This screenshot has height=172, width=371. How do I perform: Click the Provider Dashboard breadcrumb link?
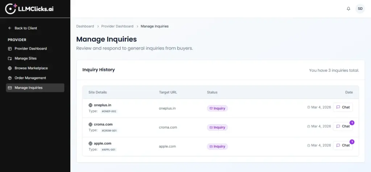click(117, 26)
